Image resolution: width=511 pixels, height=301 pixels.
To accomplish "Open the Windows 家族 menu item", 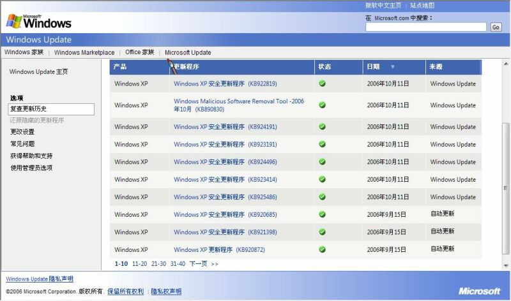I will pyautogui.click(x=24, y=52).
